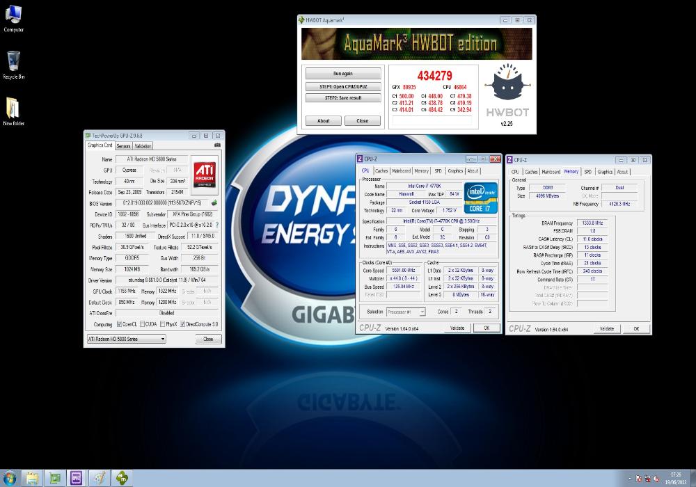Click the Intel Core i7 logo badge

point(481,198)
